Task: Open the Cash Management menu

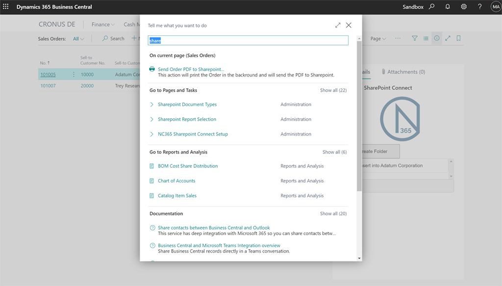Action: point(131,25)
